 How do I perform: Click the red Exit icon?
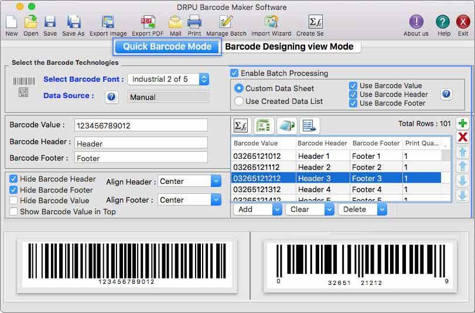pyautogui.click(x=463, y=22)
